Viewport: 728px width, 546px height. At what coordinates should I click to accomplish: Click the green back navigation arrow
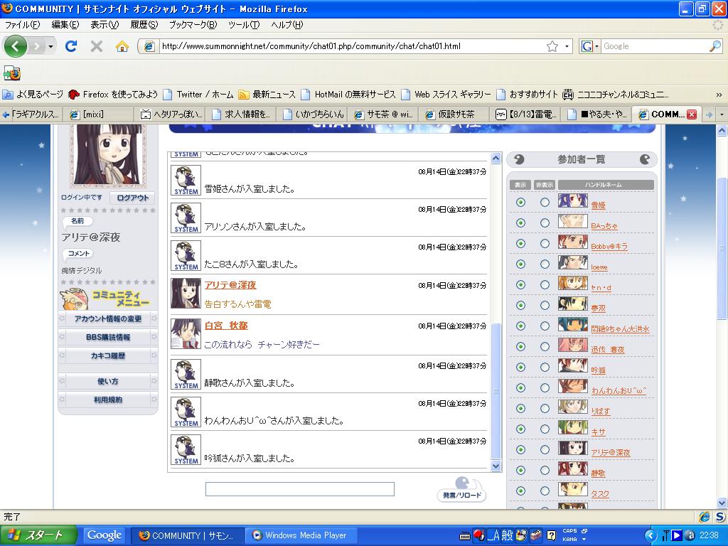click(x=16, y=46)
